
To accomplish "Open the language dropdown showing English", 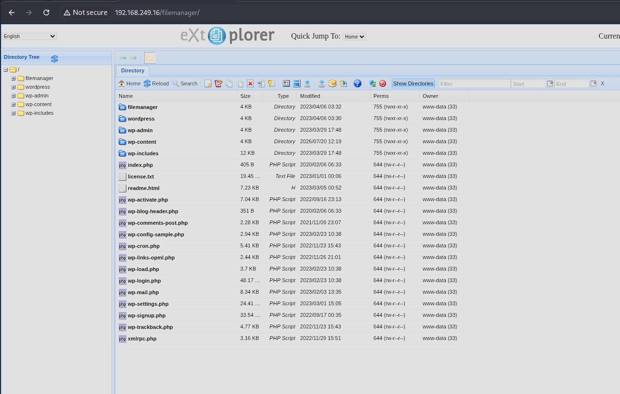I will pyautogui.click(x=29, y=36).
